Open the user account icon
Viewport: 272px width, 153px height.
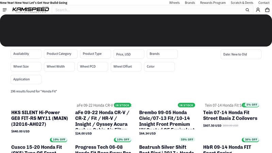point(258,10)
